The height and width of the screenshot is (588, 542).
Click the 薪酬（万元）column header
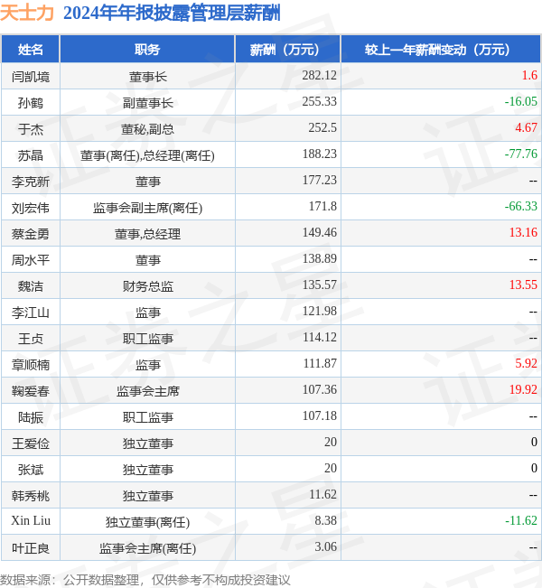coord(287,49)
